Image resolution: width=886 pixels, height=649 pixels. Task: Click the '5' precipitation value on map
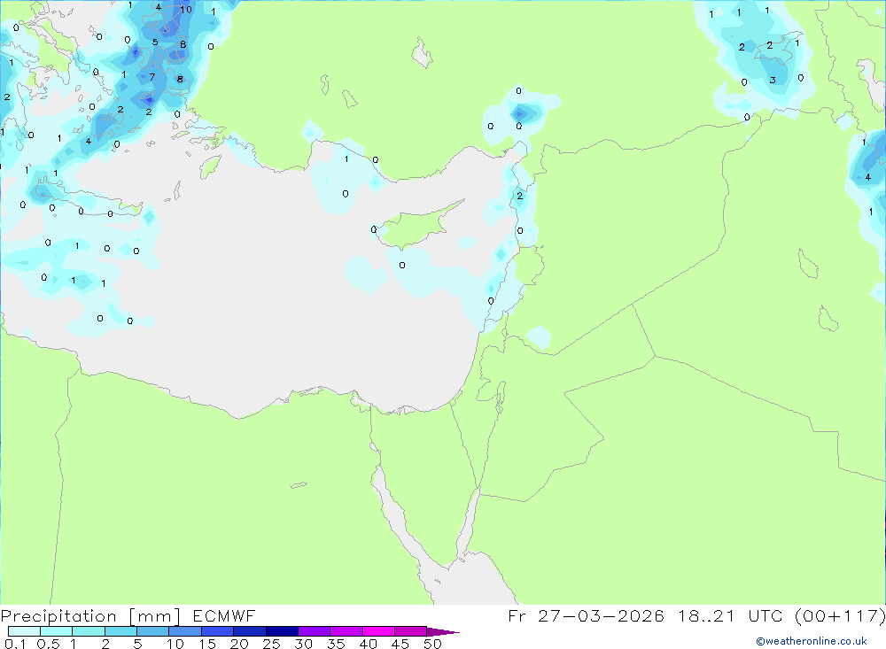155,42
